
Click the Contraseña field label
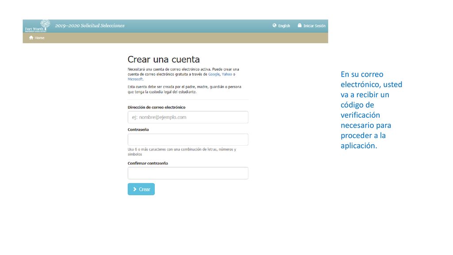pyautogui.click(x=138, y=130)
